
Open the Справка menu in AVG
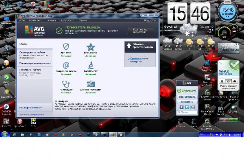(83, 20)
